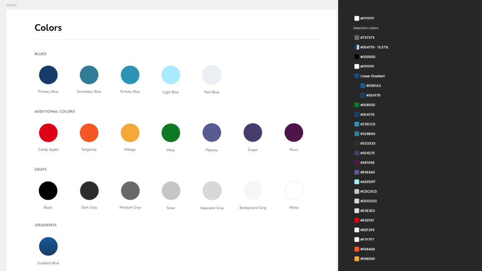Pick the Moss green circle
Screen dimensions: 482x271
171,133
